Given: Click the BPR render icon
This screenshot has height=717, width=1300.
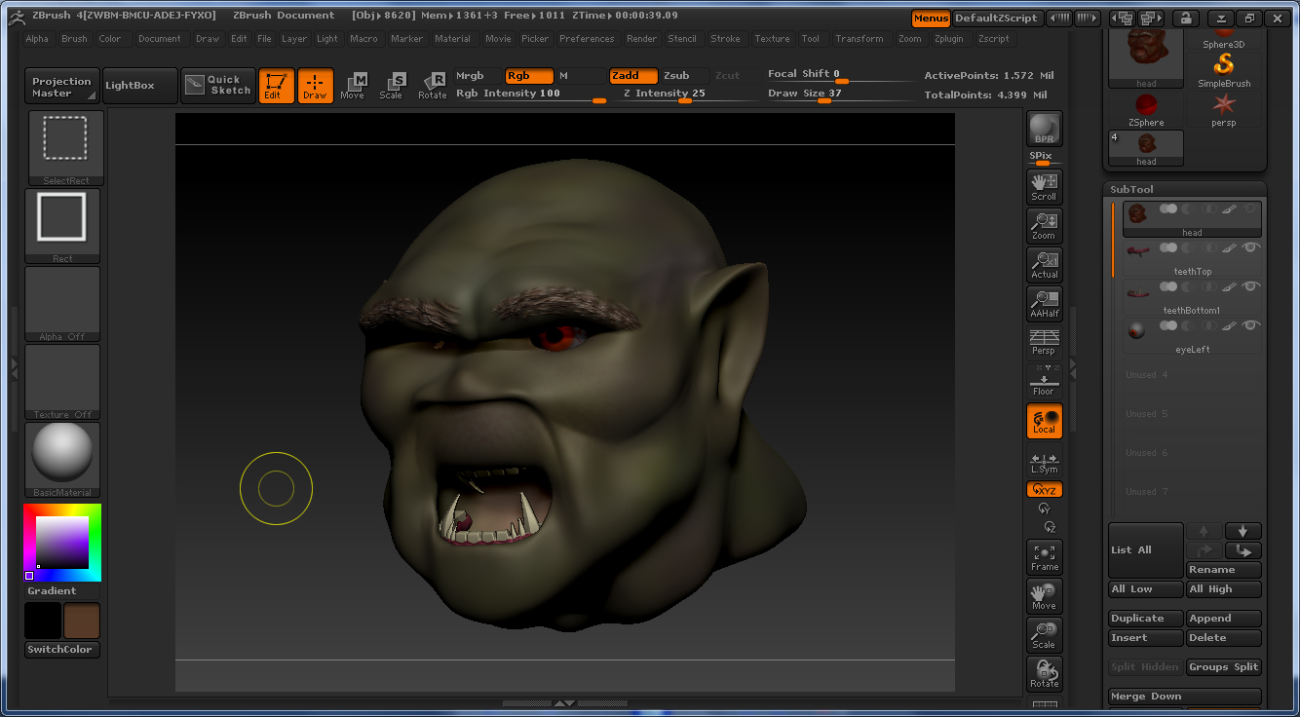Looking at the screenshot, I should click(1044, 129).
